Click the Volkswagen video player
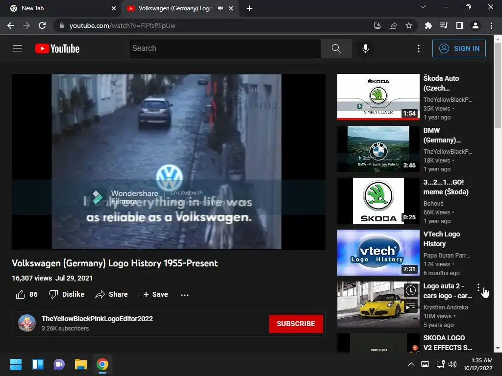 coord(169,162)
